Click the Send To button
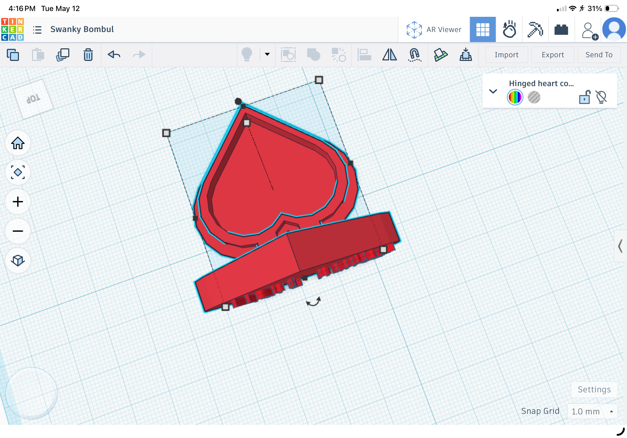The image size is (627, 438). pos(599,55)
